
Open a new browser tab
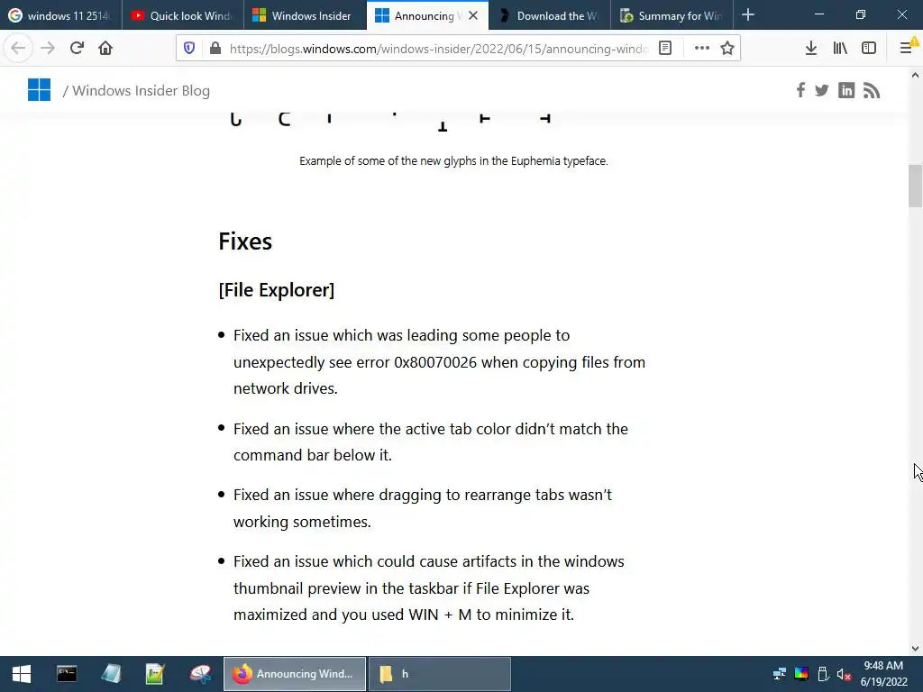click(x=748, y=14)
